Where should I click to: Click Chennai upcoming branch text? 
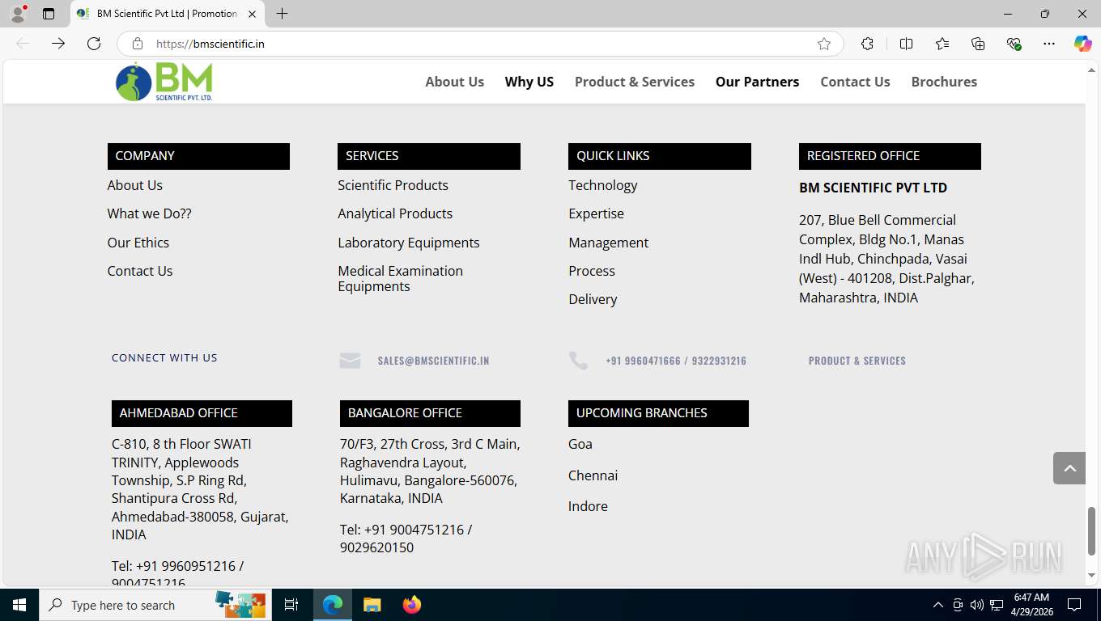tap(593, 475)
